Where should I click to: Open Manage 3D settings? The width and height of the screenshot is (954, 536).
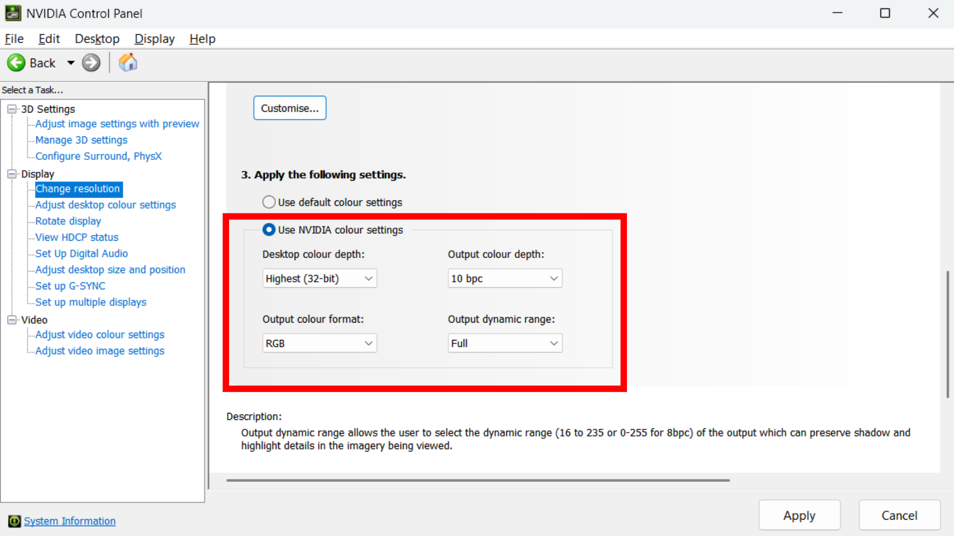click(x=81, y=140)
